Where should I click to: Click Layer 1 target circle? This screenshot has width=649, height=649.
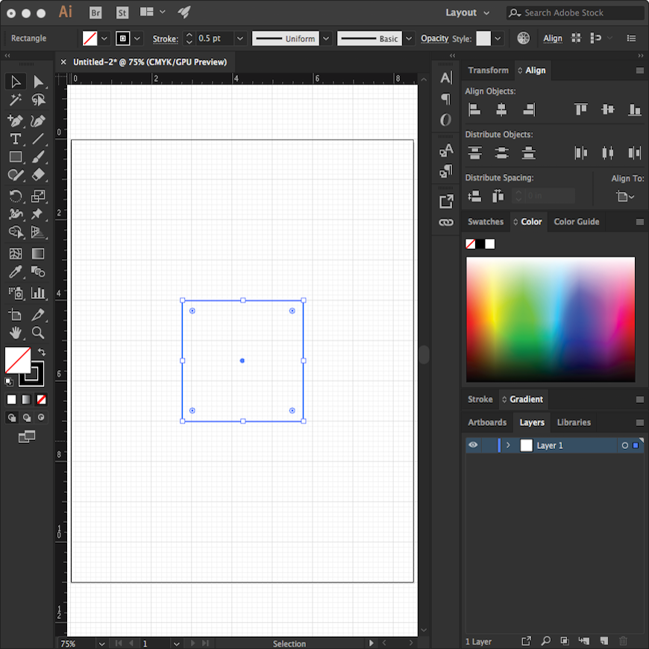click(x=624, y=445)
